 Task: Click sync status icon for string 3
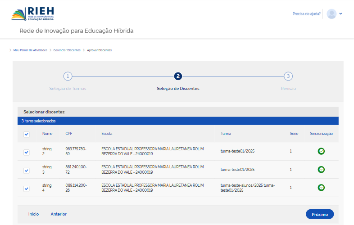tap(321, 170)
